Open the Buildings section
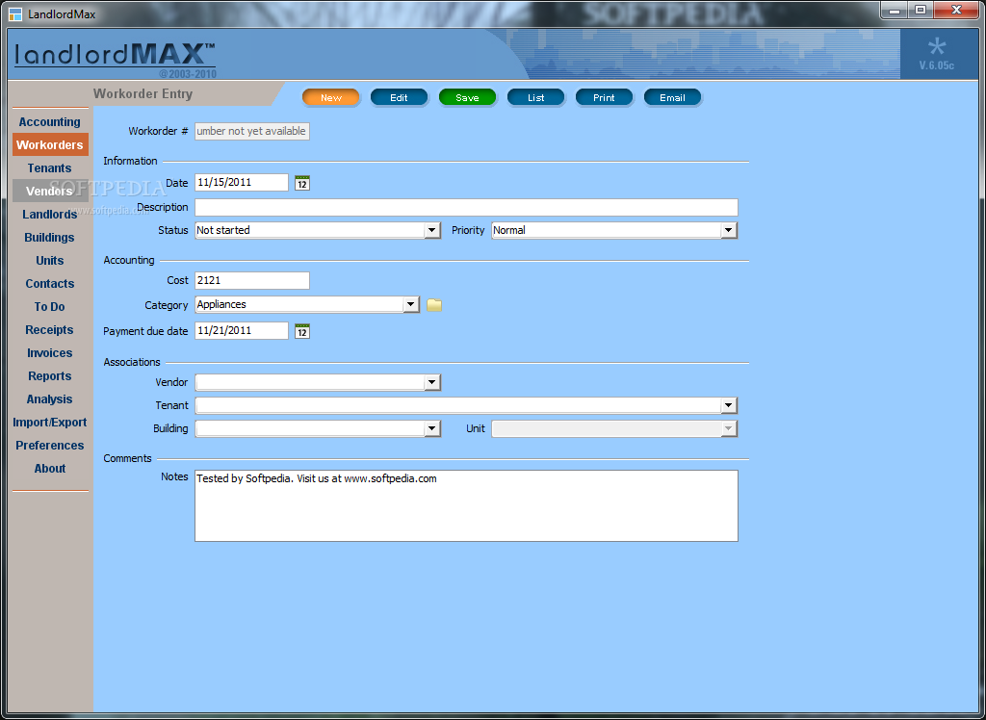The height and width of the screenshot is (720, 986). (50, 238)
